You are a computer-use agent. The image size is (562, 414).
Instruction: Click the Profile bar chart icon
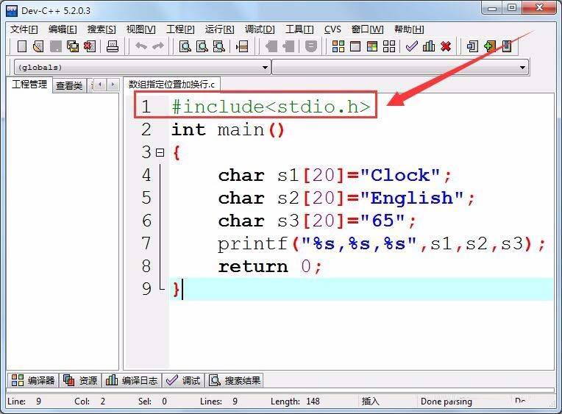tap(429, 46)
